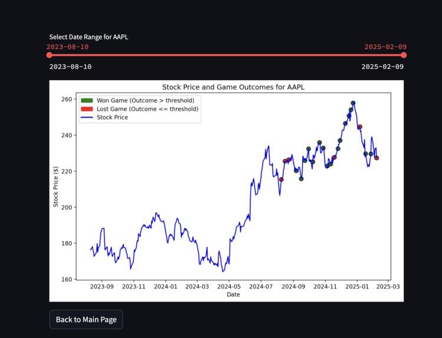Click the green marker near 216 in mid-September 2024
This screenshot has width=442, height=338.
[x=301, y=179]
